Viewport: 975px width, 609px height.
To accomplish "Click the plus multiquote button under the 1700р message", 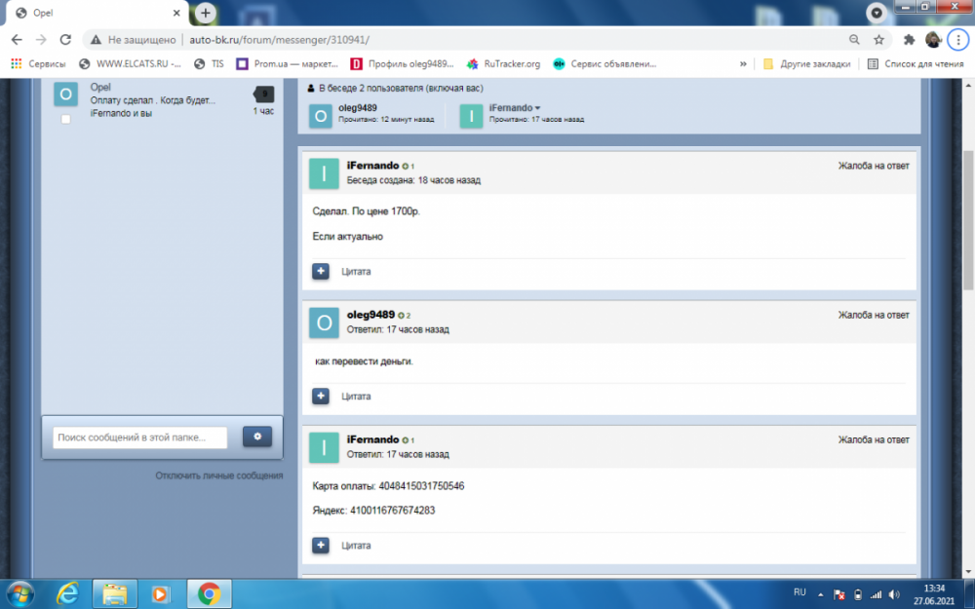I will click(321, 272).
